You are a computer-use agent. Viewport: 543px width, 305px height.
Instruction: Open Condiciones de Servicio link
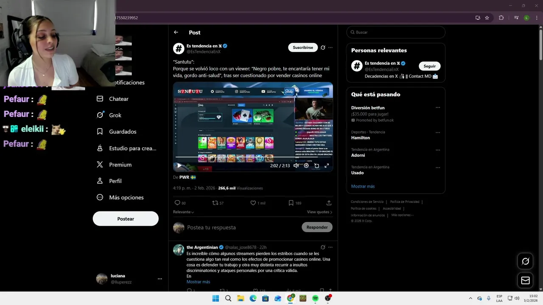[367, 202]
